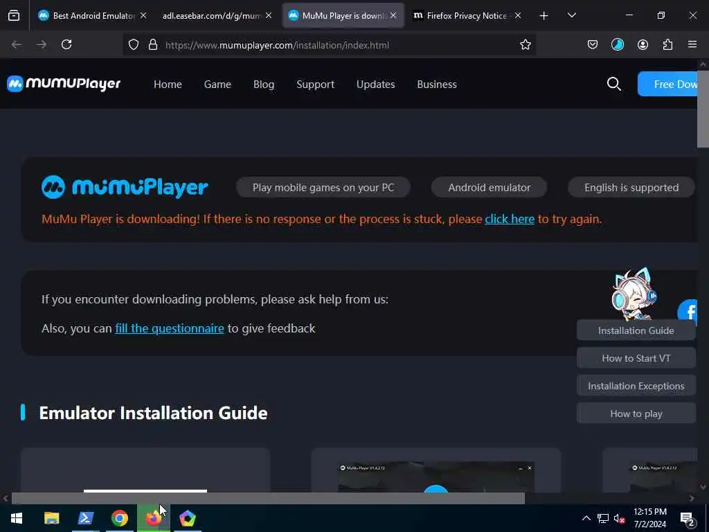Click the cat-ear mascot character
Viewport: 709px width, 532px height.
tap(634, 294)
